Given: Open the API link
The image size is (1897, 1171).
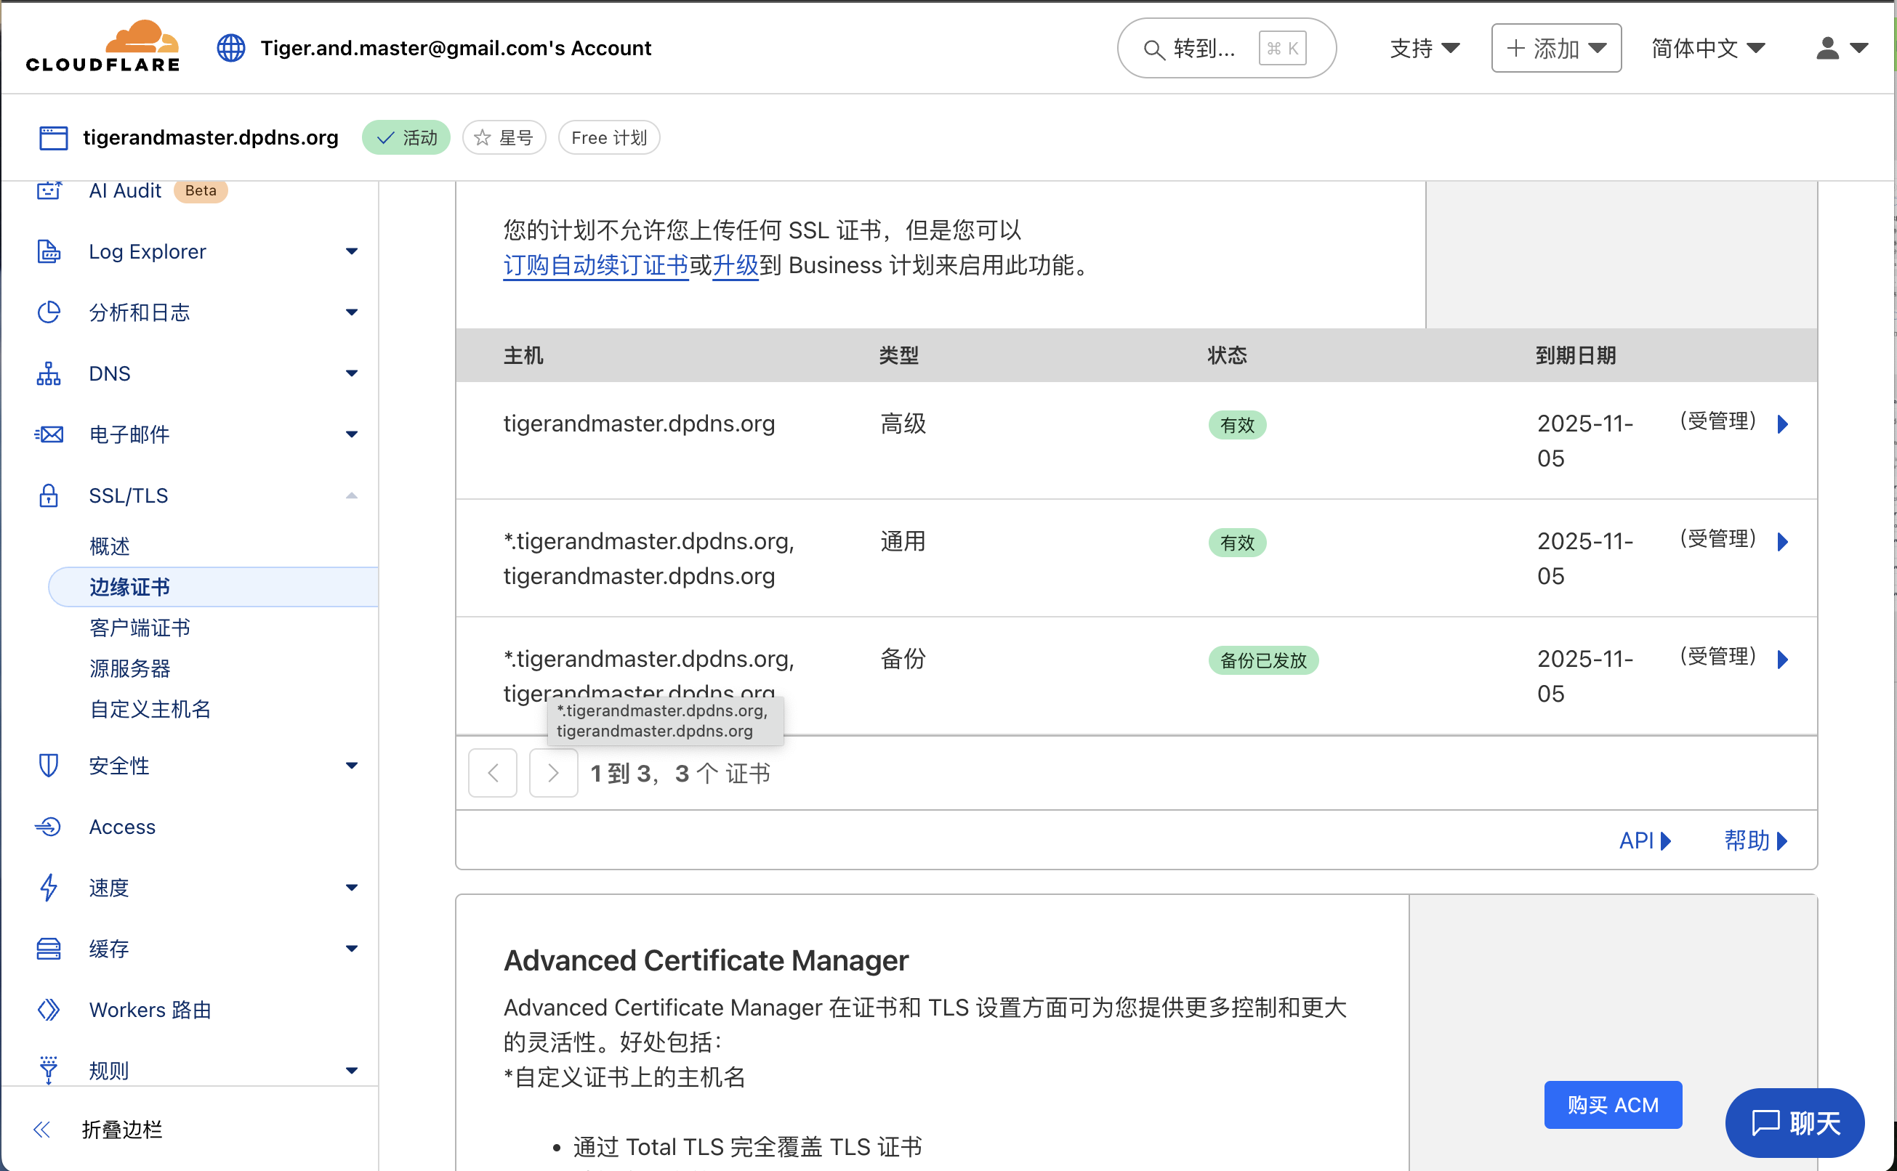Looking at the screenshot, I should point(1645,840).
